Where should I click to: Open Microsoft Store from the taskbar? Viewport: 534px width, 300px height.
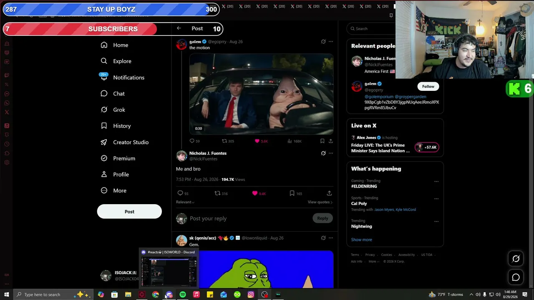pyautogui.click(x=114, y=295)
